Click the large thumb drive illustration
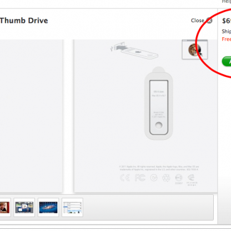 159,103
